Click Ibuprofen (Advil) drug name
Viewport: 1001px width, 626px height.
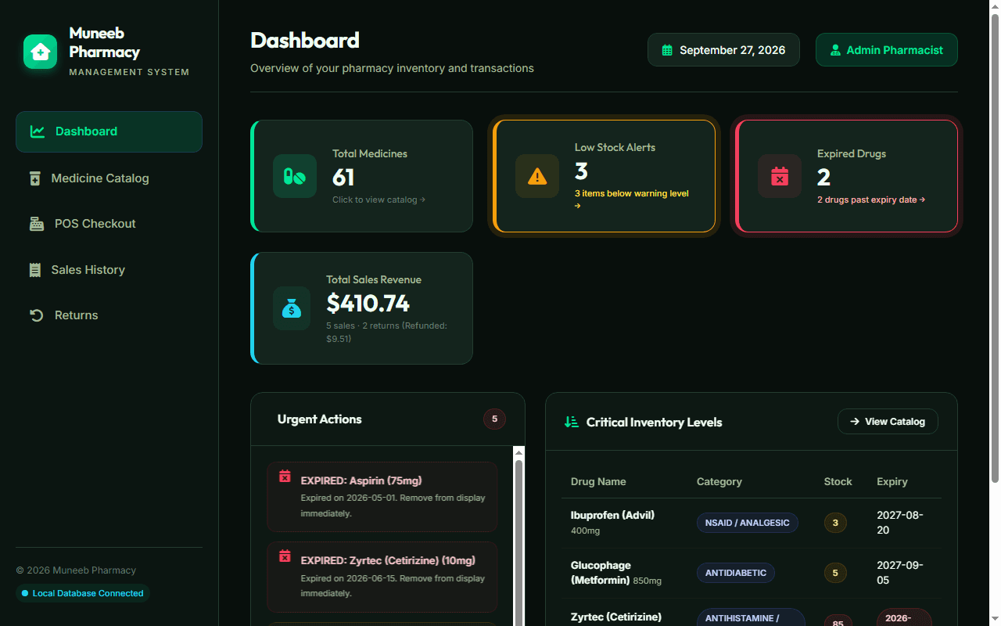(x=613, y=515)
